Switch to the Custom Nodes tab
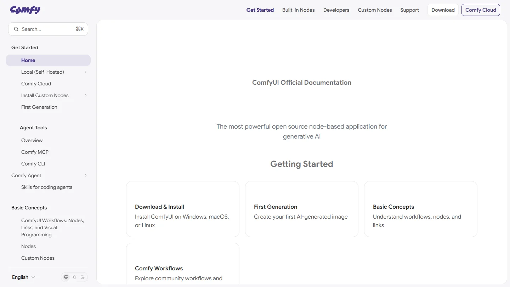Image resolution: width=510 pixels, height=287 pixels. tap(375, 10)
